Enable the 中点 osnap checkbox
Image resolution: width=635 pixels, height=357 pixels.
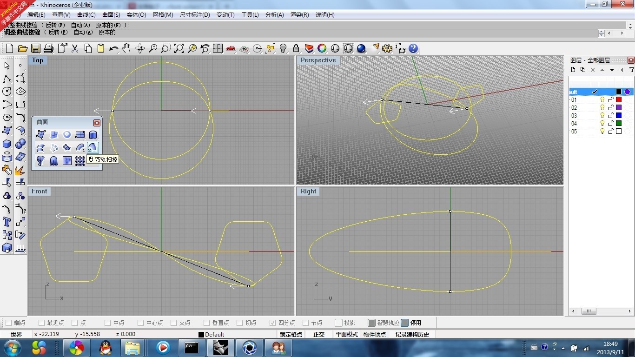click(107, 323)
